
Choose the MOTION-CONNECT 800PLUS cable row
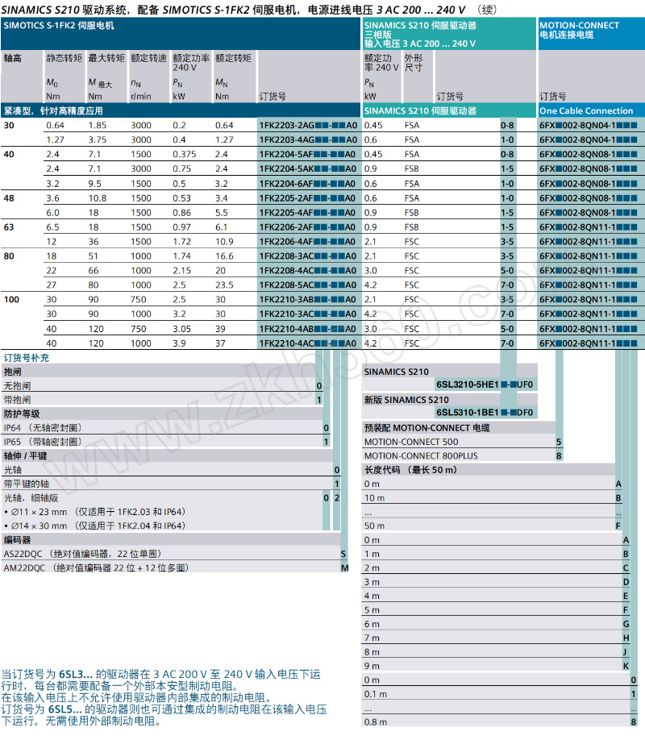tap(420, 455)
